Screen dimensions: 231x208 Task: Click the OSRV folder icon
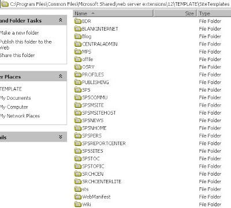tap(78, 67)
